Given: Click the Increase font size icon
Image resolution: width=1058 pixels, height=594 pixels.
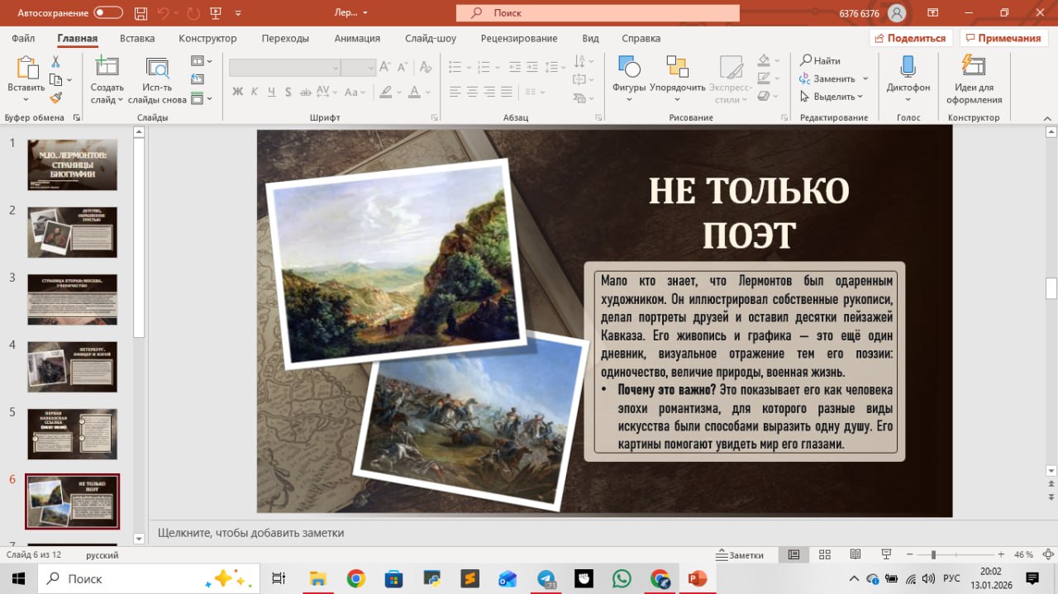Looking at the screenshot, I should coord(386,68).
